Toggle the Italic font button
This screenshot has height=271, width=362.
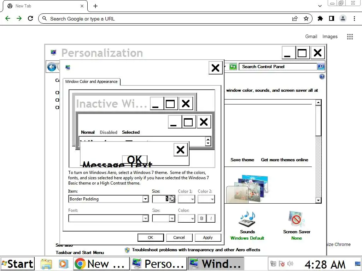point(211,218)
